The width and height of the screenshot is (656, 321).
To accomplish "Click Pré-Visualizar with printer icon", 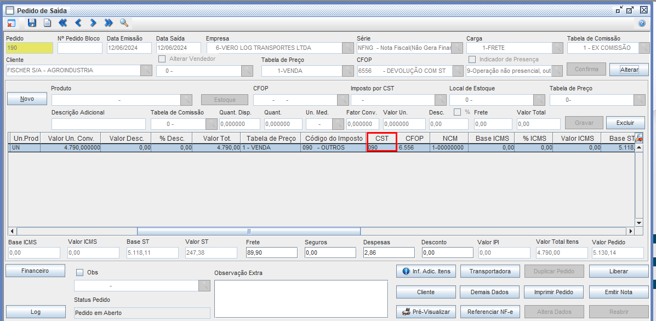I will (x=426, y=312).
